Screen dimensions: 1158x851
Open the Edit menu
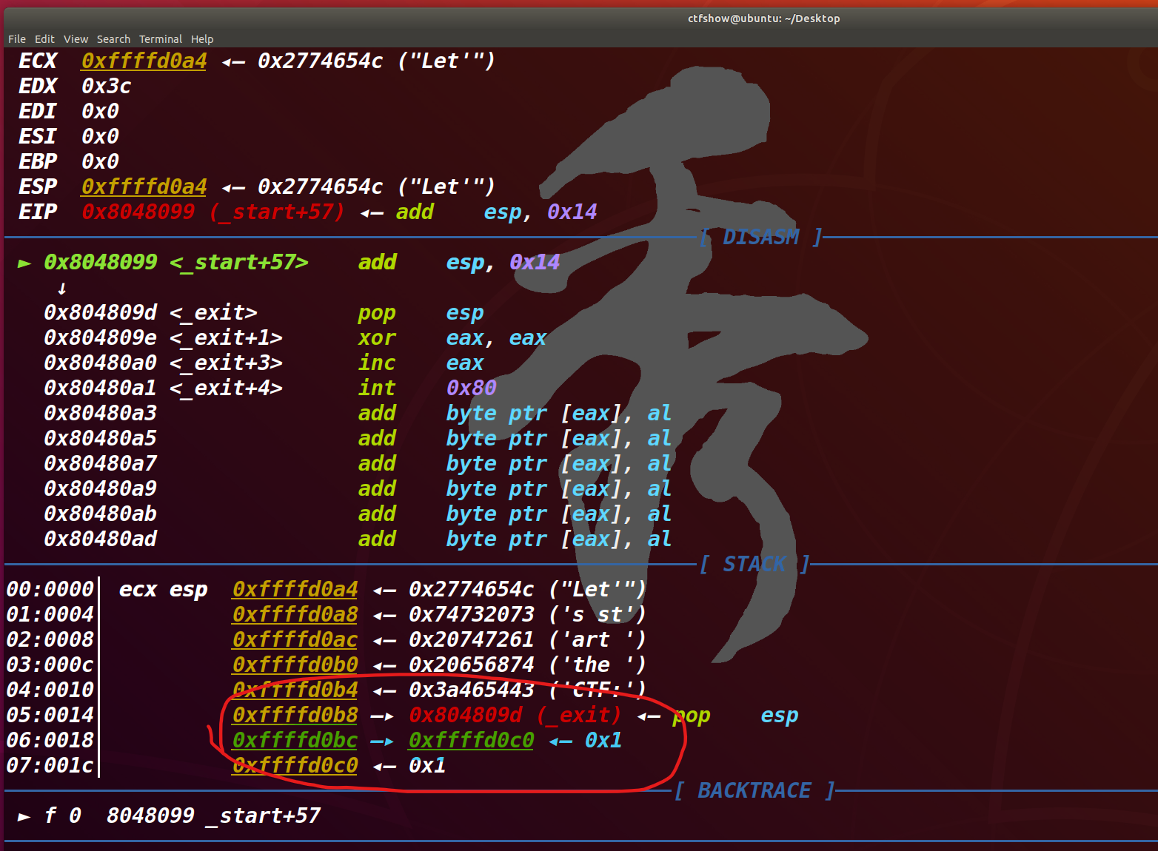[x=44, y=39]
